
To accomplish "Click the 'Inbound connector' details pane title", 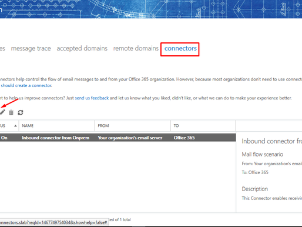I will pyautogui.click(x=272, y=141).
